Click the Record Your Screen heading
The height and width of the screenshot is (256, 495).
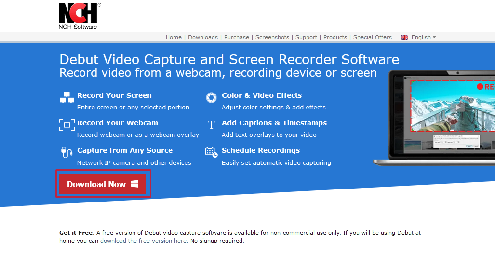tap(114, 95)
